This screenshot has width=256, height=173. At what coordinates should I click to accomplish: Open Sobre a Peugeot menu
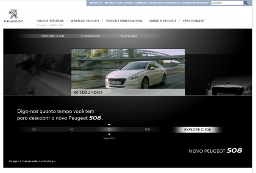(163, 21)
